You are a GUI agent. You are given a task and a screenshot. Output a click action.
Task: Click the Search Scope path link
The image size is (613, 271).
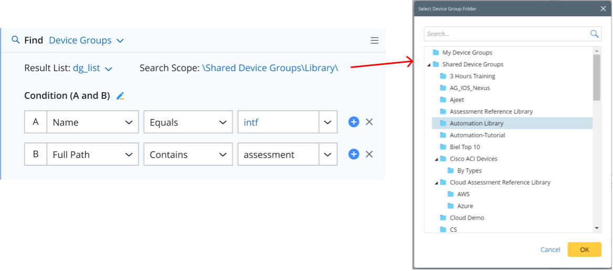(270, 68)
